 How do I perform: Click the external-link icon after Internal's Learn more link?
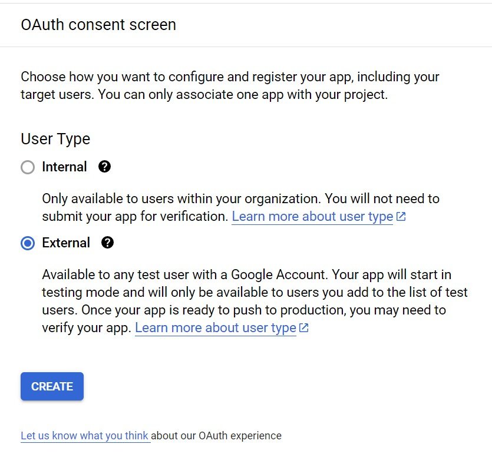pos(400,216)
